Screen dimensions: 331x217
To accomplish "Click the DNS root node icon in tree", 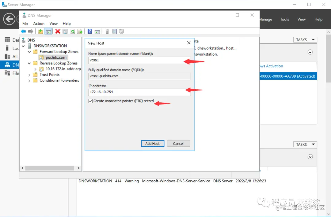I will pos(24,40).
